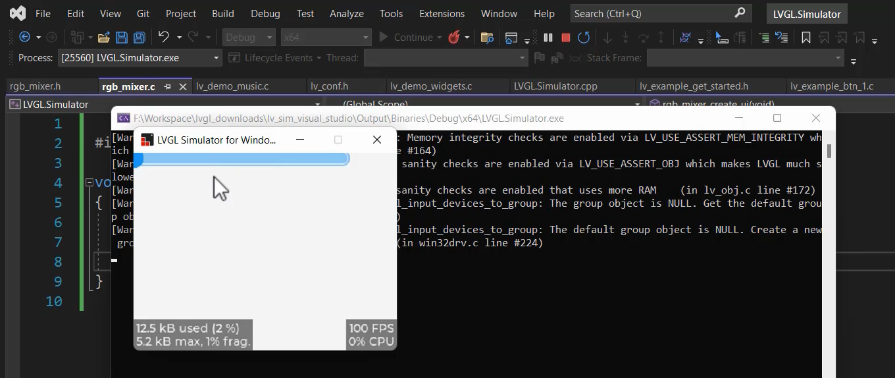Open the Process selector dropdown
895x378 pixels.
coord(140,58)
